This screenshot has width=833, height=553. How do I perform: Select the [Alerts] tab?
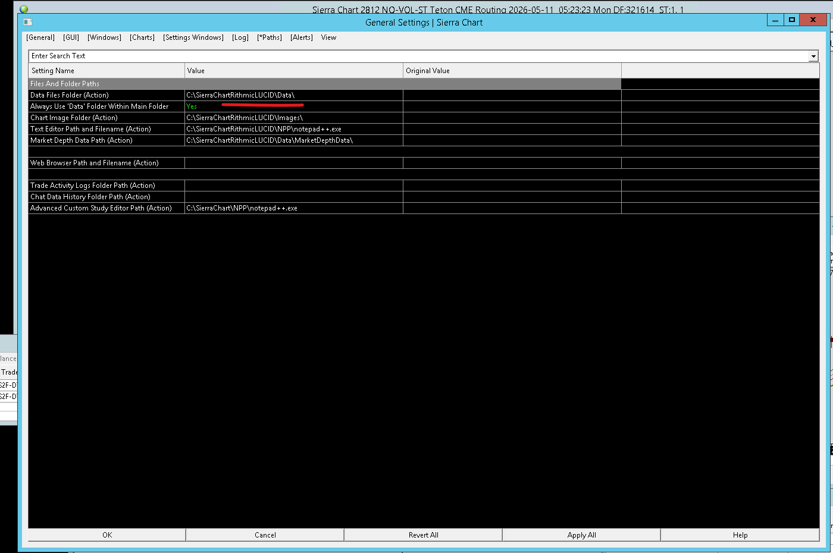pos(302,37)
